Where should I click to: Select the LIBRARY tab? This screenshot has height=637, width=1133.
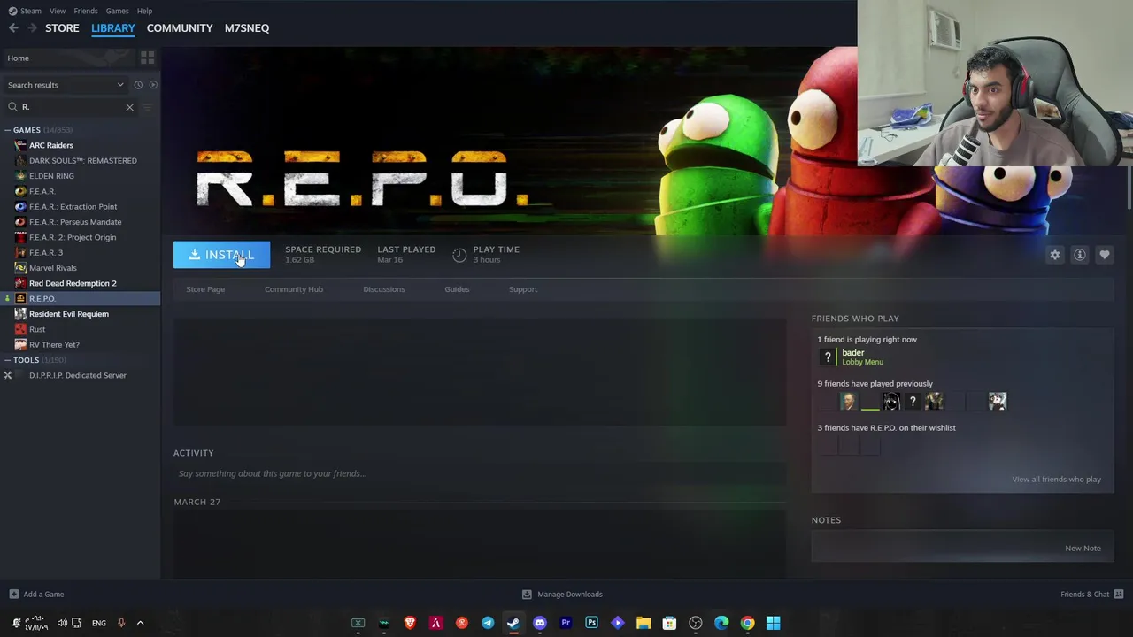[113, 28]
